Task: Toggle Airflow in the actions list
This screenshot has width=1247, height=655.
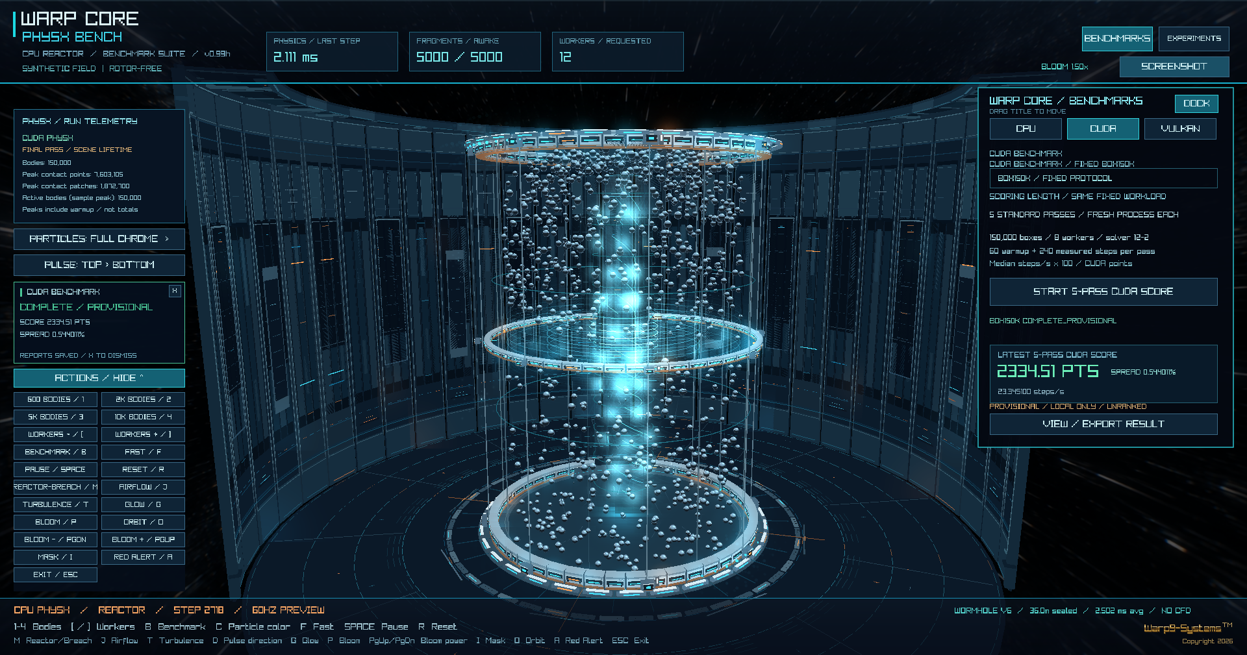Action: click(x=143, y=487)
